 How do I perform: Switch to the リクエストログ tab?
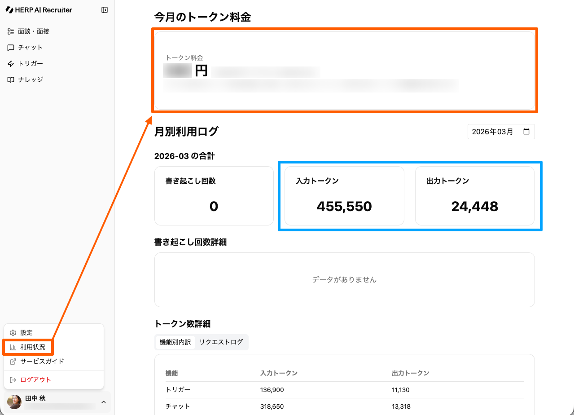tap(221, 342)
